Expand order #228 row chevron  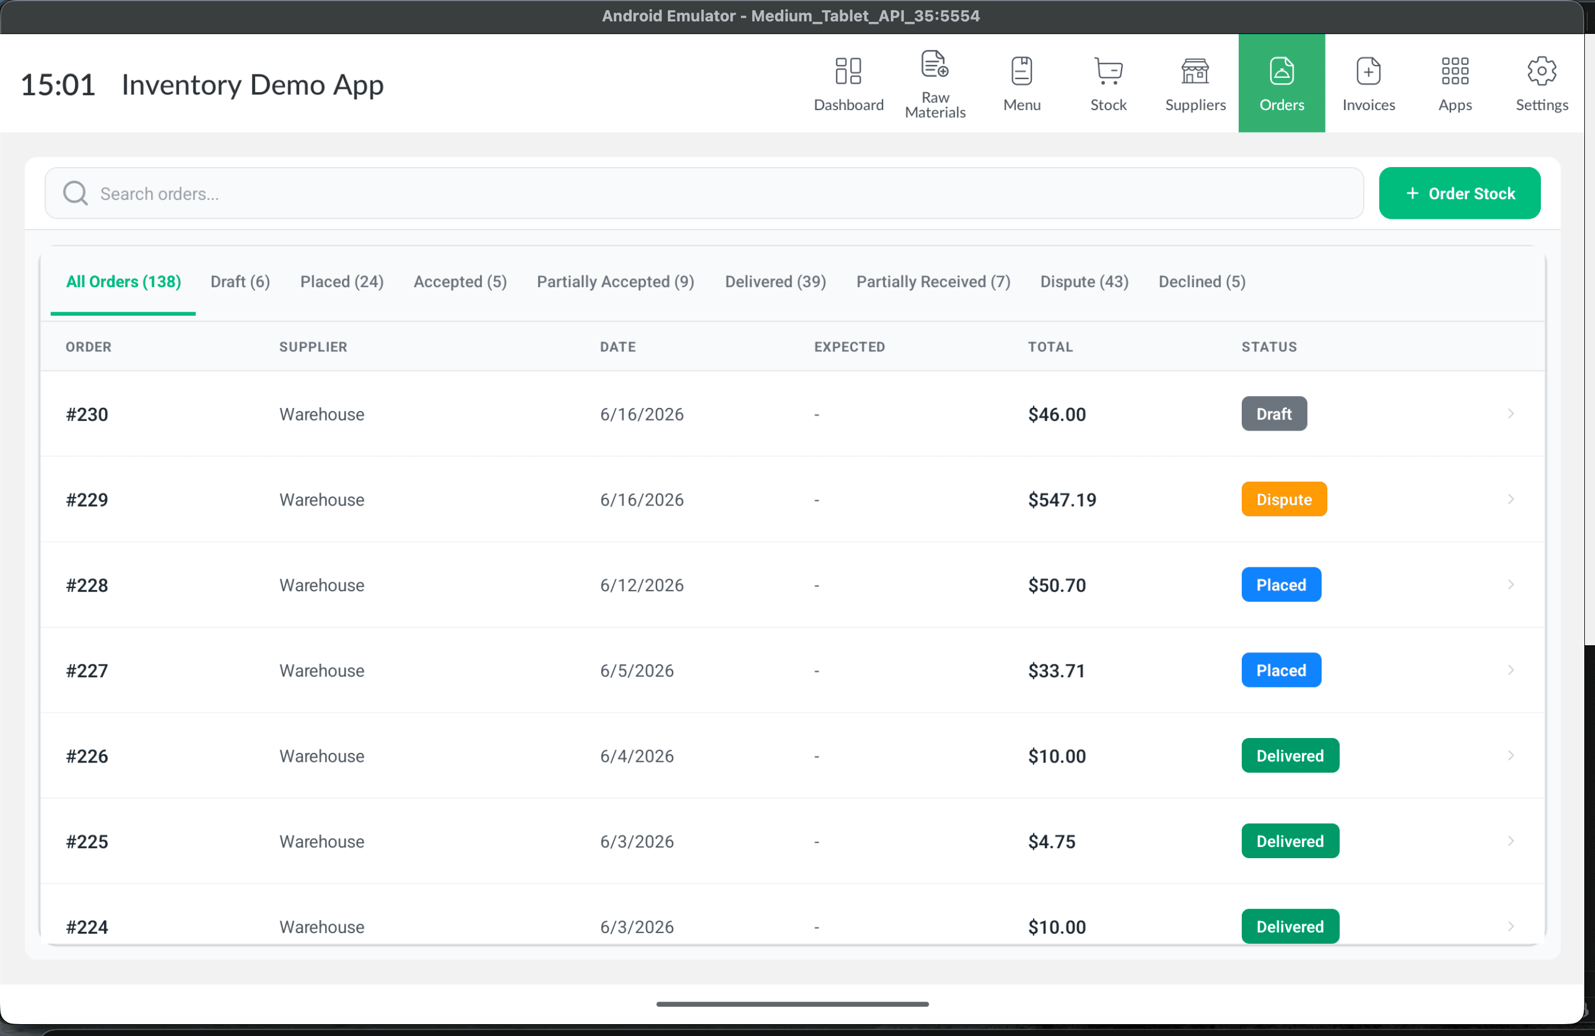(x=1510, y=585)
